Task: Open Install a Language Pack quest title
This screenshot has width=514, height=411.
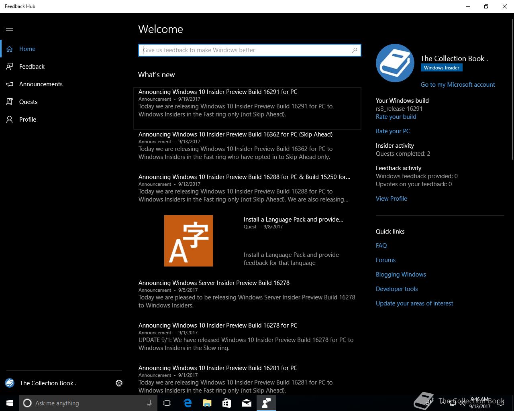Action: [293, 220]
